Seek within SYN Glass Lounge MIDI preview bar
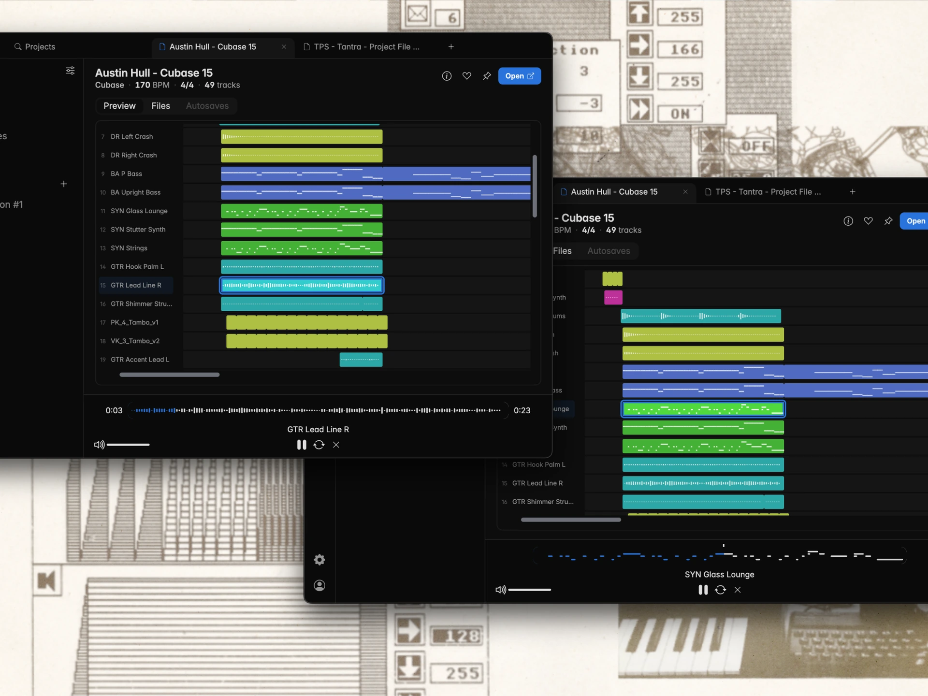This screenshot has width=928, height=696. 720,555
